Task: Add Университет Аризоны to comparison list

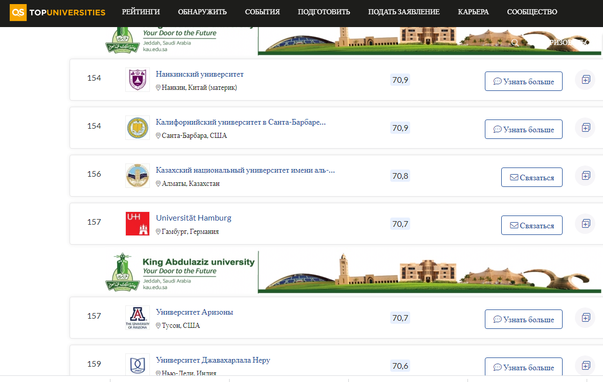Action: tap(586, 318)
